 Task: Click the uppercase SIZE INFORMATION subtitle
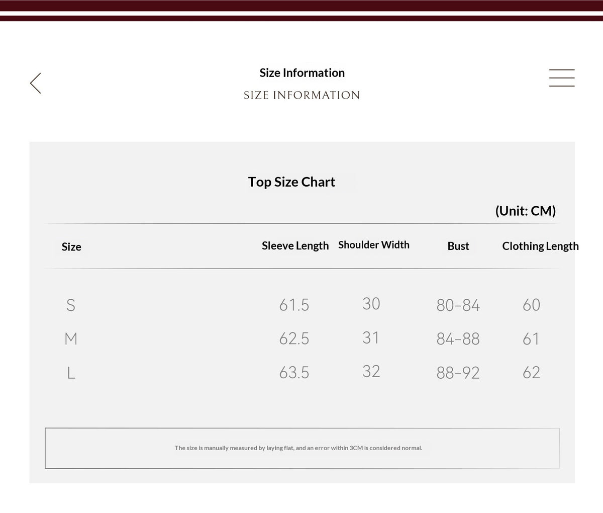[301, 95]
